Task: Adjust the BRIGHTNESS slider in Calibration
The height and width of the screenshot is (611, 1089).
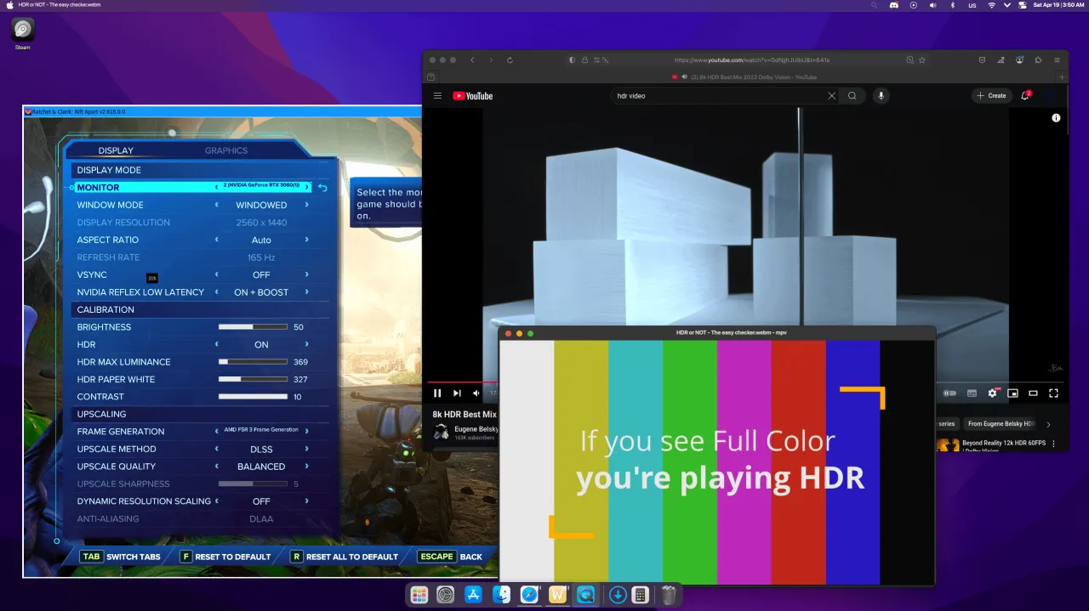Action: tap(253, 326)
